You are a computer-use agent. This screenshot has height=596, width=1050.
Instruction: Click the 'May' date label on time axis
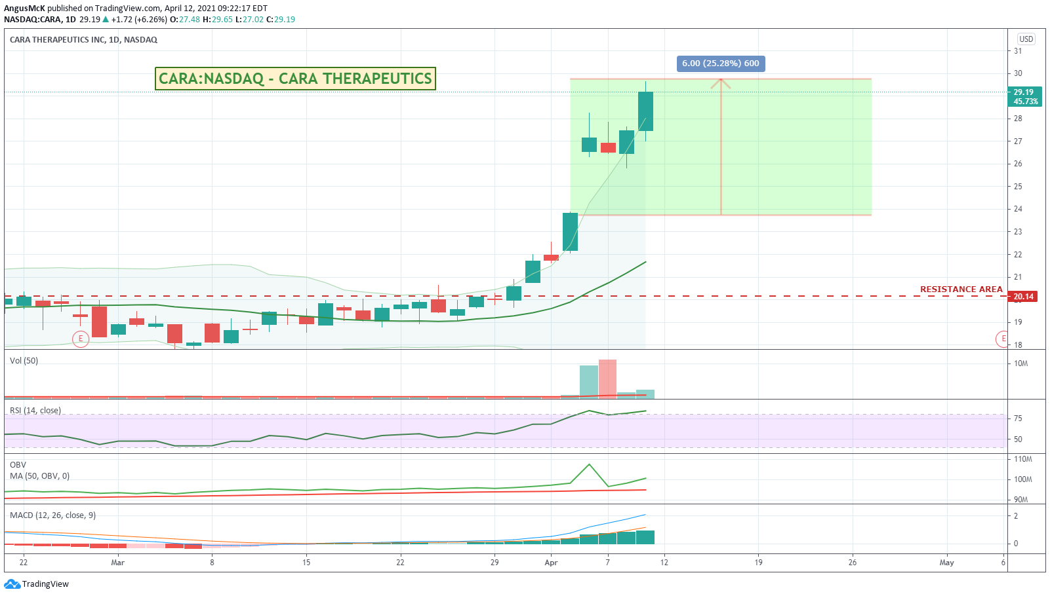(946, 563)
